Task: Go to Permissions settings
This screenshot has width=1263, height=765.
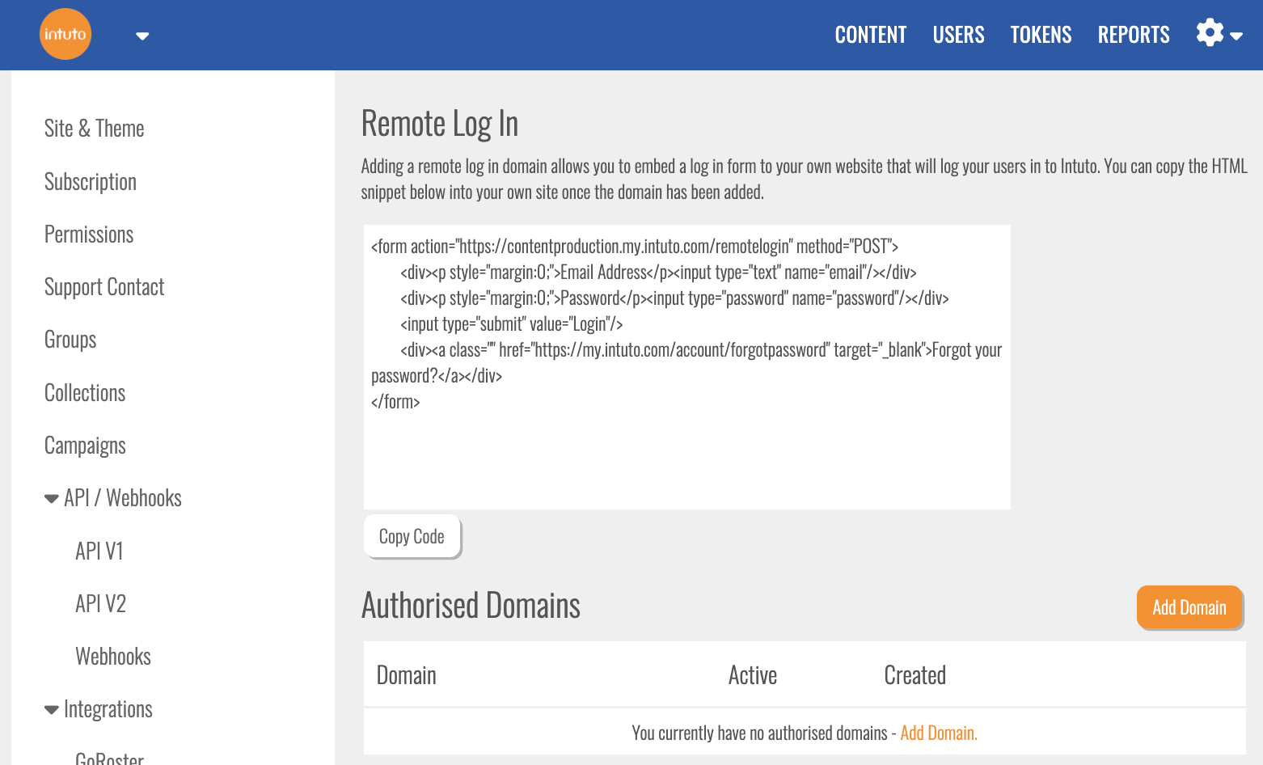Action: pyautogui.click(x=89, y=235)
